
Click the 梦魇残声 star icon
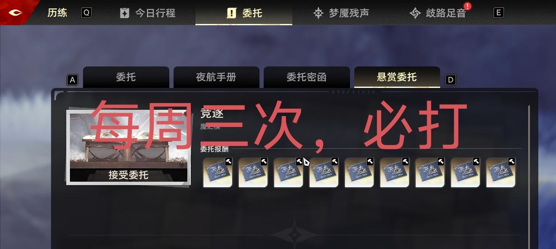(318, 13)
